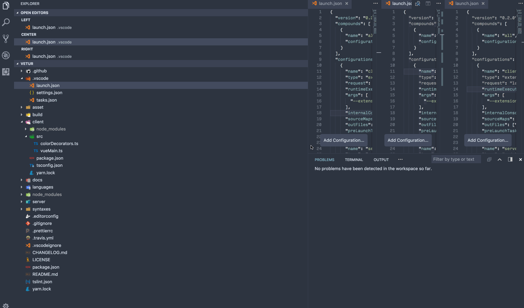The image size is (524, 308).
Task: Open more actions for the right editor group
Action: point(521,4)
